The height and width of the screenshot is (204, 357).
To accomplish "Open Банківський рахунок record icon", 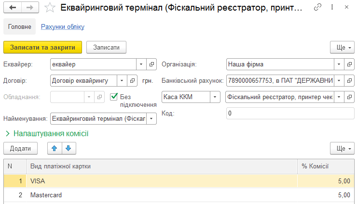I will 349,81.
